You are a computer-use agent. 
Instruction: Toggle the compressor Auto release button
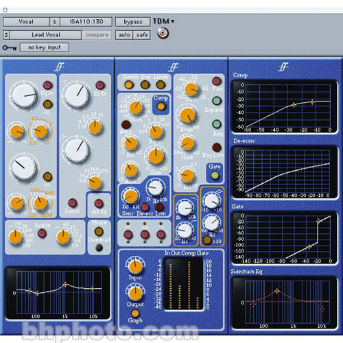click(x=126, y=125)
